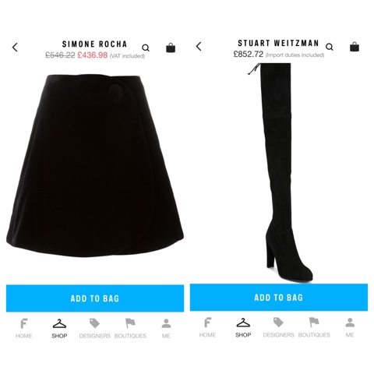
Task: Open Boutiques flag tab in right screen
Action: pyautogui.click(x=314, y=327)
